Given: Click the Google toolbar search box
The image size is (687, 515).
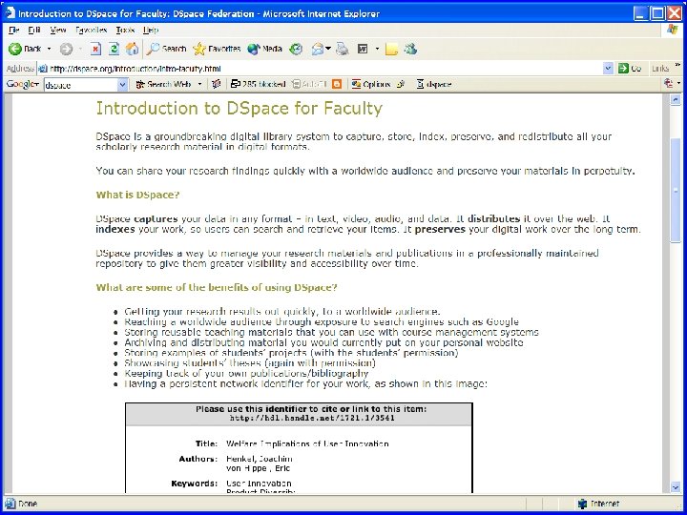Looking at the screenshot, I should click(81, 85).
